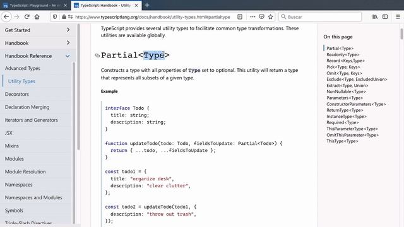This screenshot has width=404, height=227.
Task: Open Advanced Types in sidebar
Action: (x=23, y=68)
